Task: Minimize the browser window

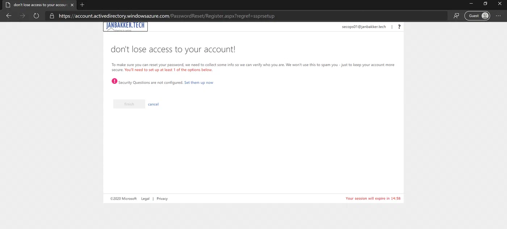Action: coord(471,4)
